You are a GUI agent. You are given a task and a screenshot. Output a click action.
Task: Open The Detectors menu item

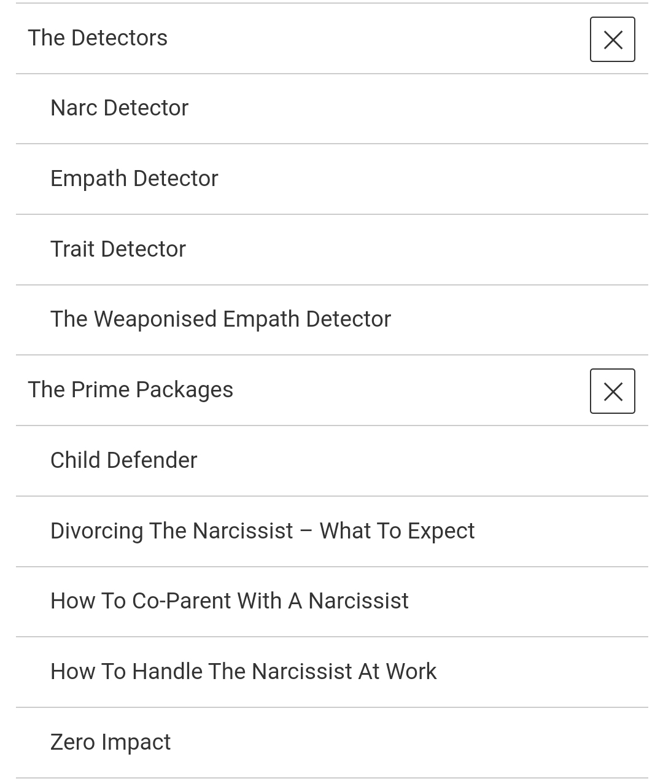pyautogui.click(x=98, y=38)
